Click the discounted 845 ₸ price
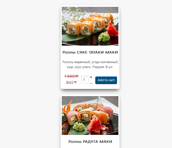The image size is (172, 148). point(72,82)
